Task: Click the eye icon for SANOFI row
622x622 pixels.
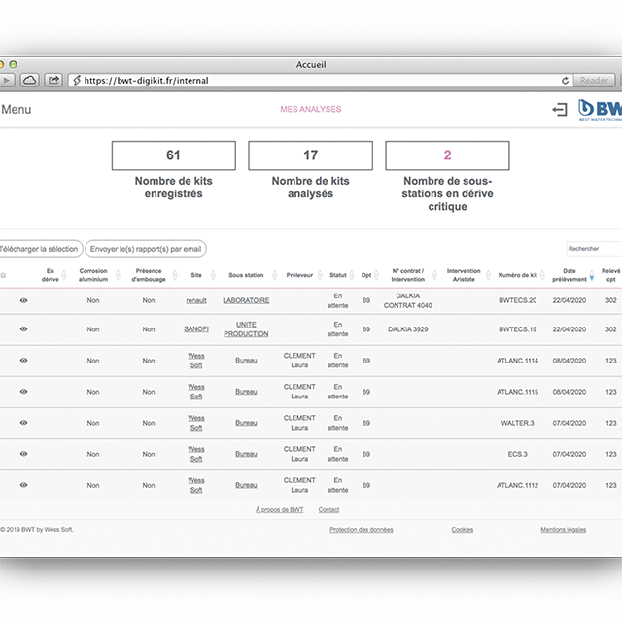Action: (24, 328)
